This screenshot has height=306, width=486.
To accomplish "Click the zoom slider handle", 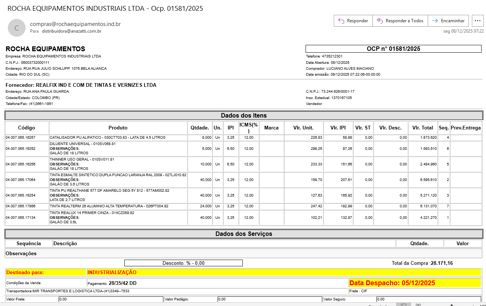I will click(x=451, y=305).
